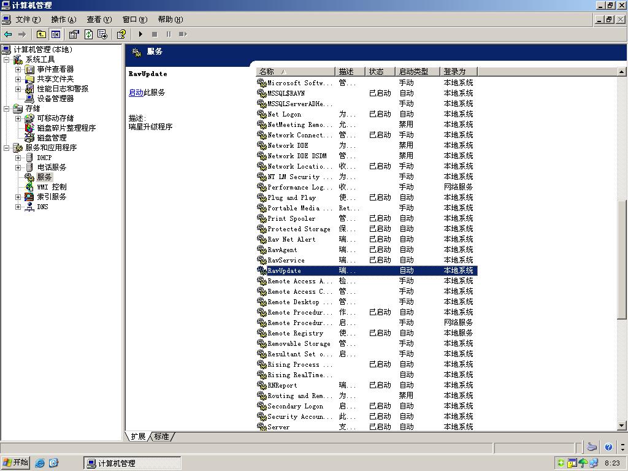Image resolution: width=628 pixels, height=471 pixels.
Task: Select 磁盘管理 in the tree
Action: (x=52, y=138)
